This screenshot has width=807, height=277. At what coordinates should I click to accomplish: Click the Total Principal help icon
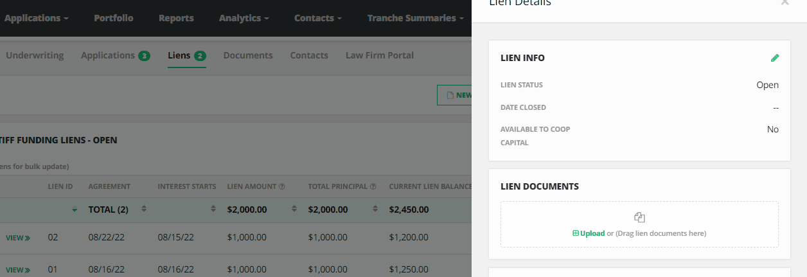point(373,187)
